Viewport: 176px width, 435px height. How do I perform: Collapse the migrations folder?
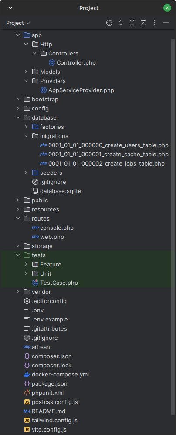pyautogui.click(x=26, y=136)
